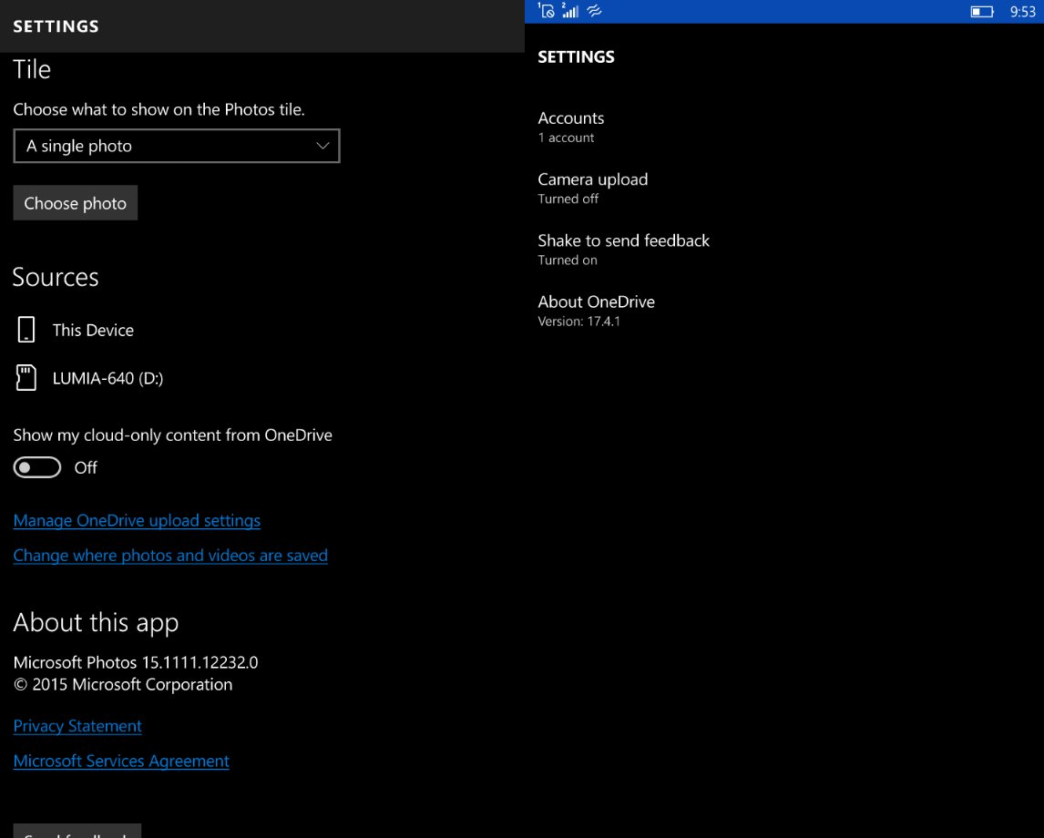Open the Privacy Statement link
Image resolution: width=1044 pixels, height=838 pixels.
[x=77, y=726]
